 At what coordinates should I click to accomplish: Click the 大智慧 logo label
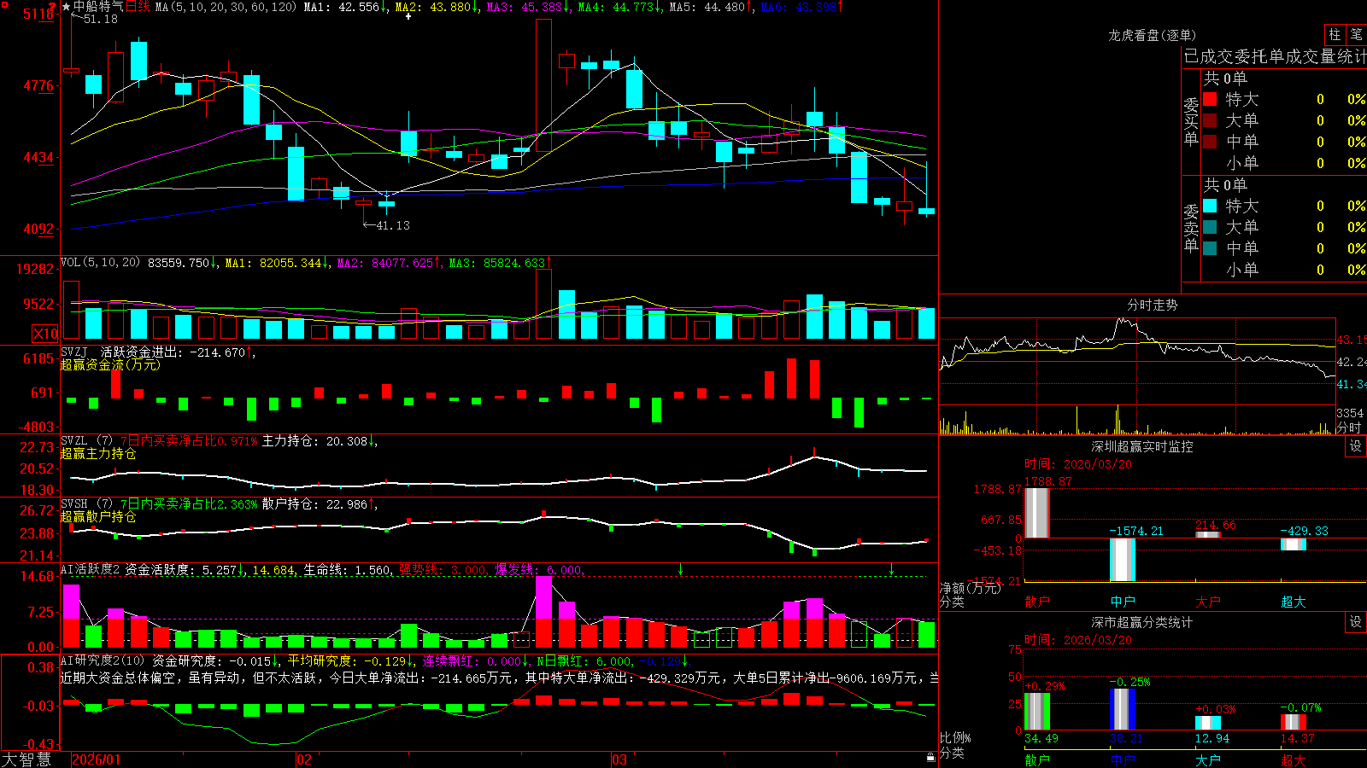(x=26, y=759)
